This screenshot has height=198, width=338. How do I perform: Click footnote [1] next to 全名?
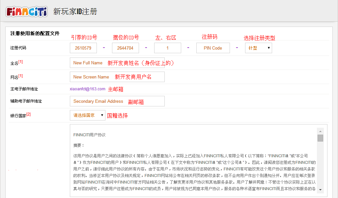point(20,62)
